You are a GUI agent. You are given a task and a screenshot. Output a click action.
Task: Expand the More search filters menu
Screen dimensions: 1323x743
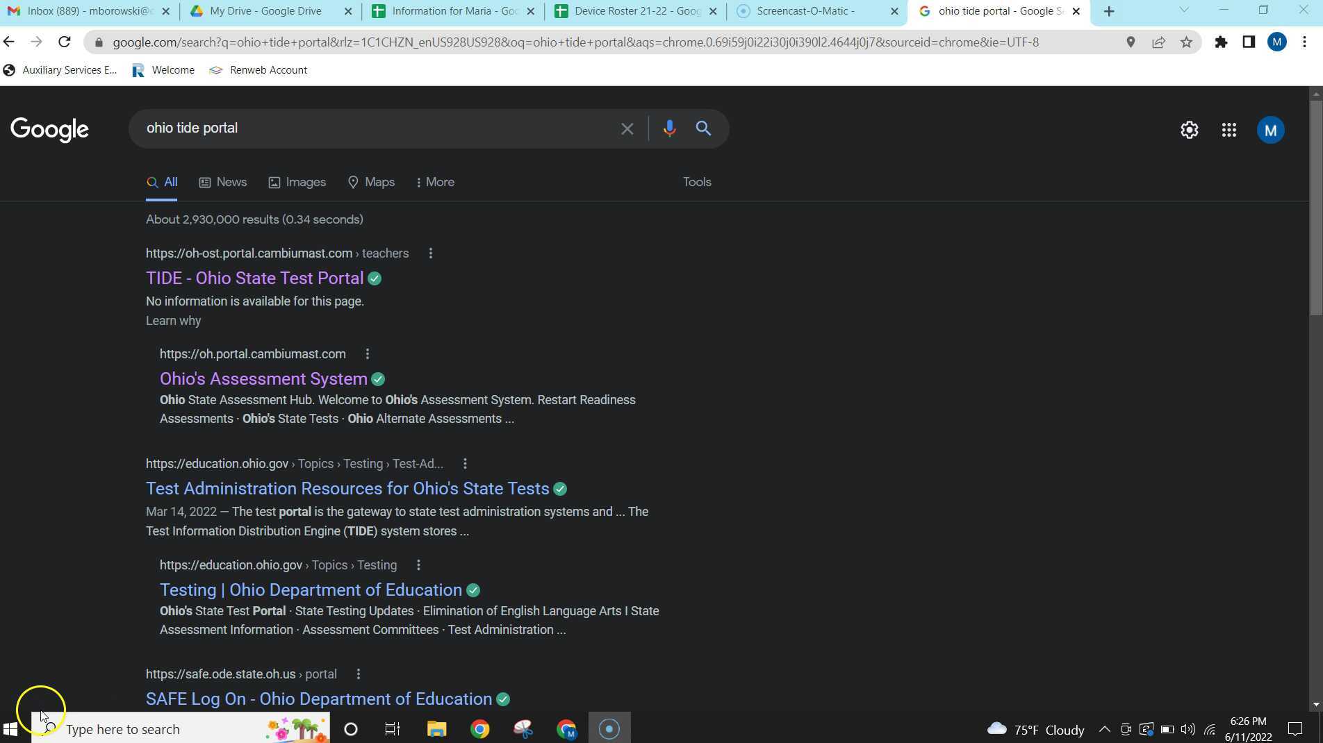435,182
